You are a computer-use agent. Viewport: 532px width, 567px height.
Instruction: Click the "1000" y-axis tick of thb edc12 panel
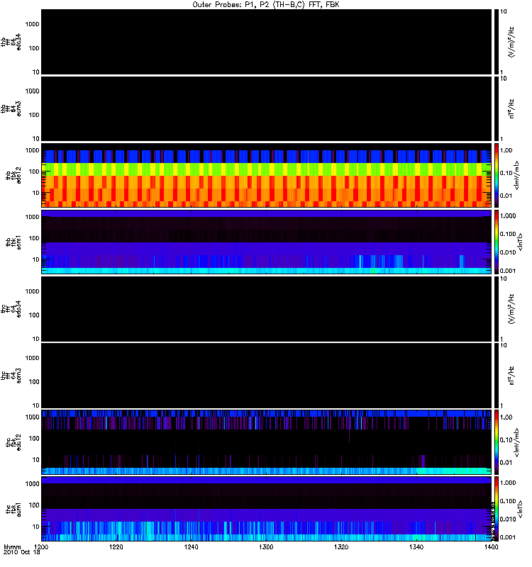click(x=32, y=150)
